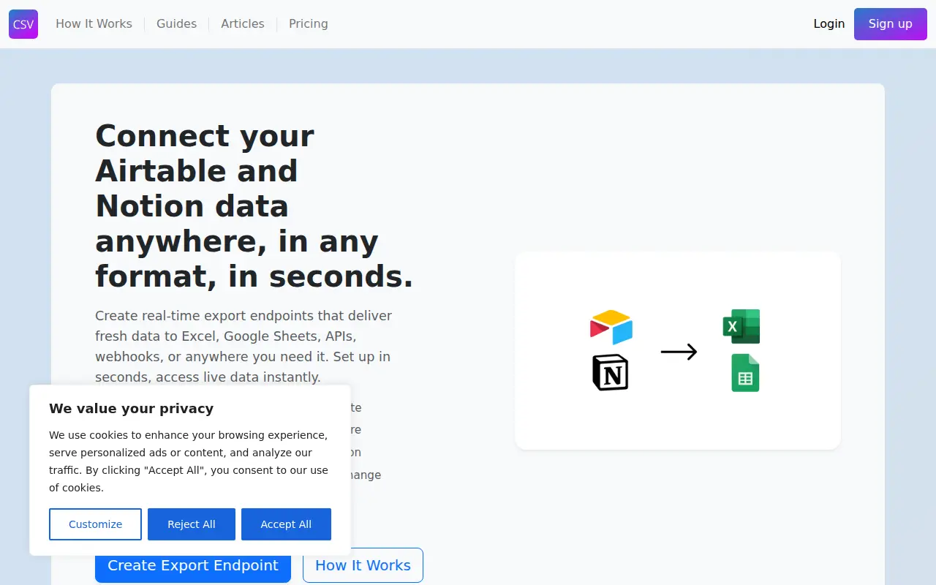This screenshot has width=936, height=585.
Task: Click the 'We value your privacy' heading
Action: click(132, 409)
